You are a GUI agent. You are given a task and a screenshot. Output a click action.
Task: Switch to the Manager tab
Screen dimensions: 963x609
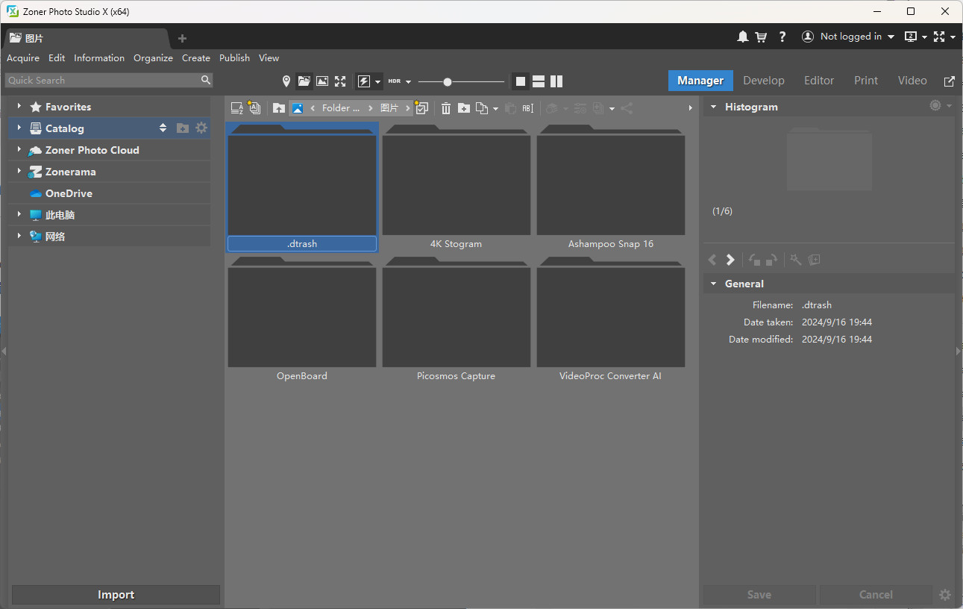pos(700,81)
